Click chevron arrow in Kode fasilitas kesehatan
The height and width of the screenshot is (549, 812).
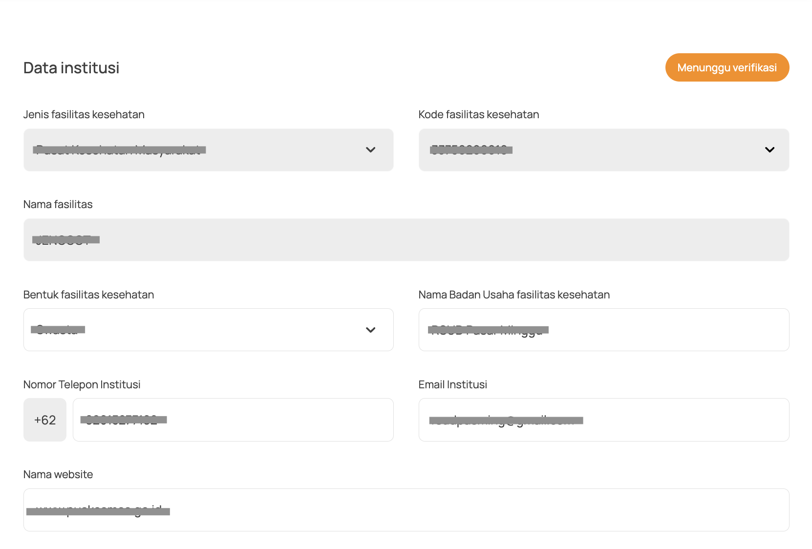point(770,150)
